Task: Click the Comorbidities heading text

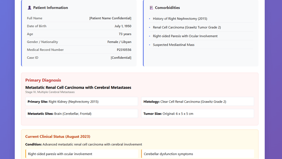Action: pyautogui.click(x=167, y=8)
